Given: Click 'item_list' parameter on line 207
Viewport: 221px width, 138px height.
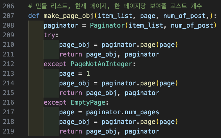Looking at the screenshot, I should (x=115, y=16).
